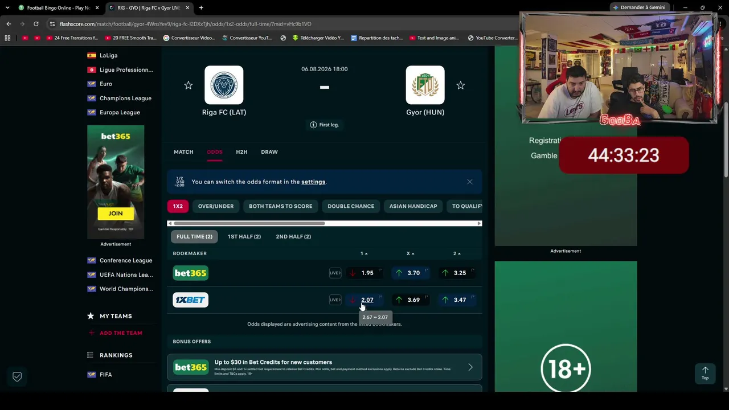Open the H2H tab
Image resolution: width=729 pixels, height=410 pixels.
pos(241,152)
